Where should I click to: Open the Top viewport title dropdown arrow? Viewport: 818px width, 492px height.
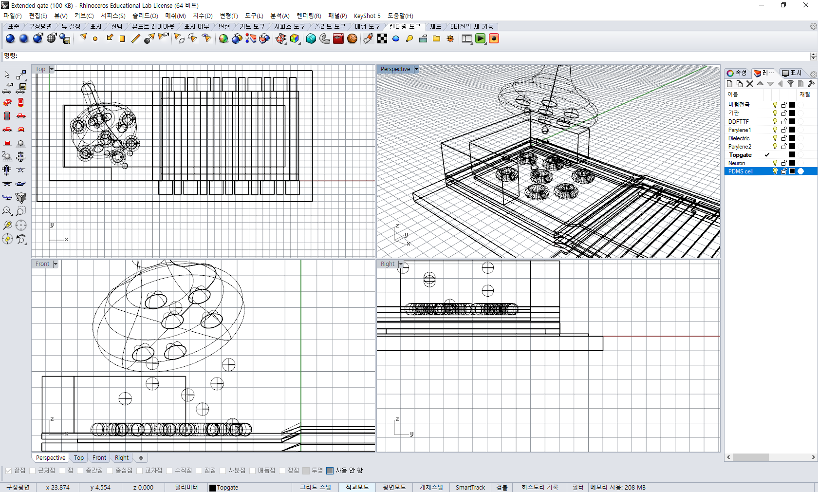[x=52, y=69]
